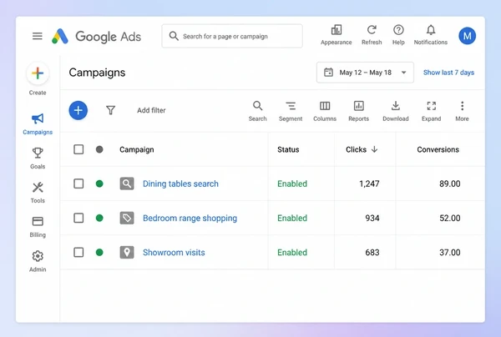Screen dimensions: 501x337
Task: Click the search for a page or campaign field
Action: 232,36
